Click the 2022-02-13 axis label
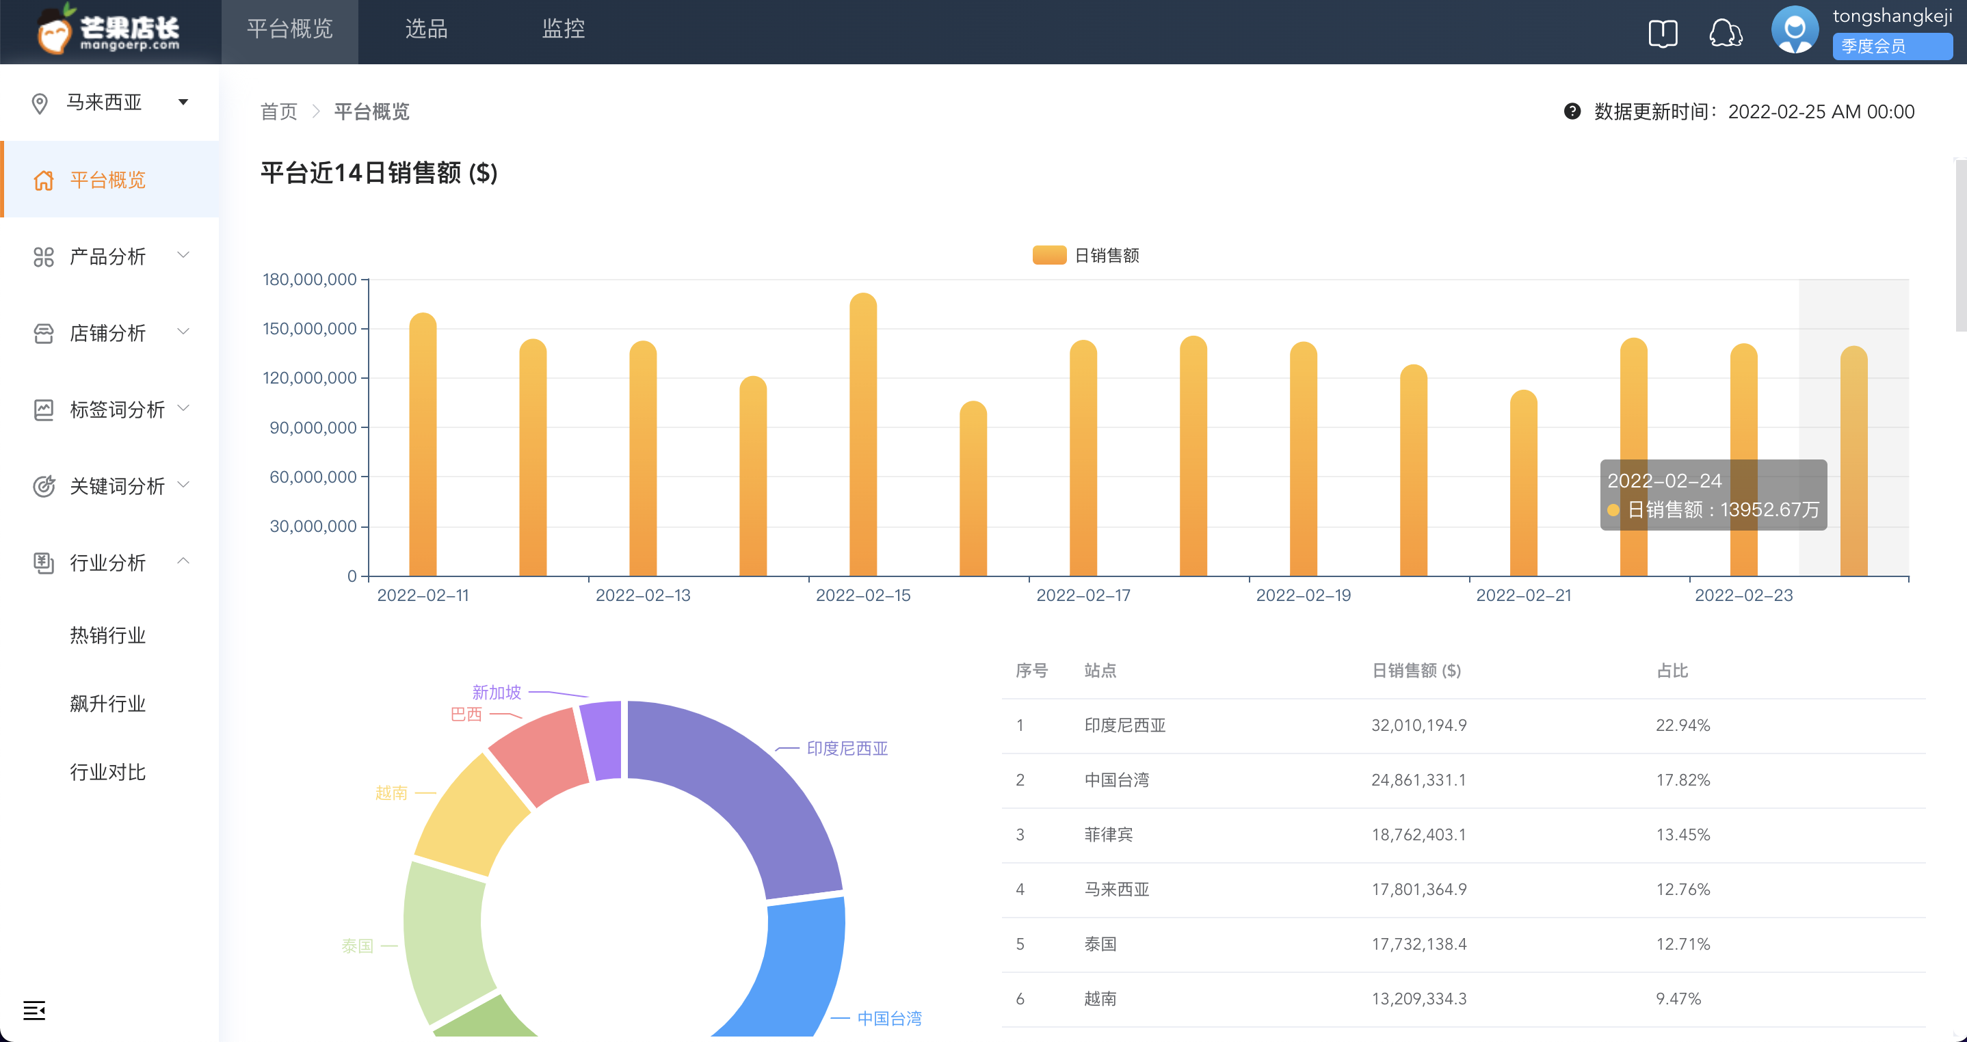This screenshot has height=1042, width=1967. pyautogui.click(x=643, y=596)
